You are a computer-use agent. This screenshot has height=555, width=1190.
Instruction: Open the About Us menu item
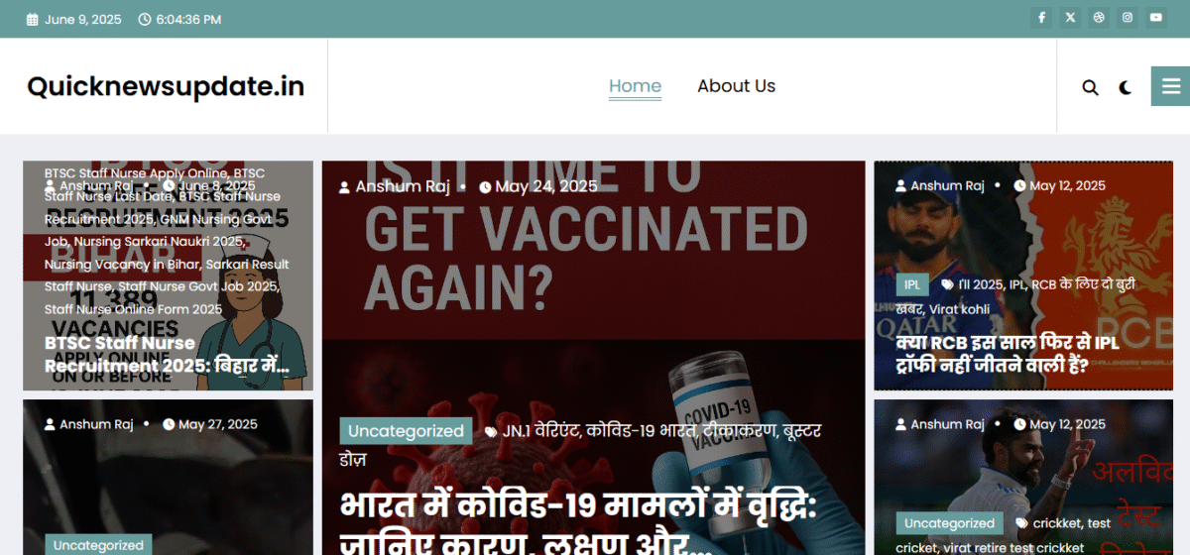coord(736,86)
